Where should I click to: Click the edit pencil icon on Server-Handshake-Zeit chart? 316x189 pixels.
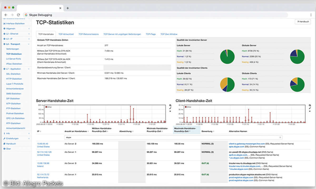(x=170, y=108)
